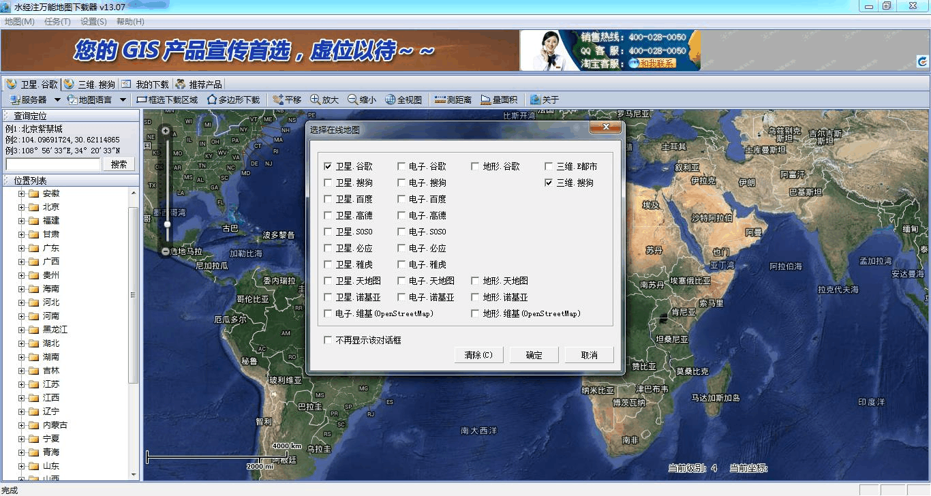Click the 湖北 folder icon
Viewport: 931px width, 496px height.
pos(33,343)
